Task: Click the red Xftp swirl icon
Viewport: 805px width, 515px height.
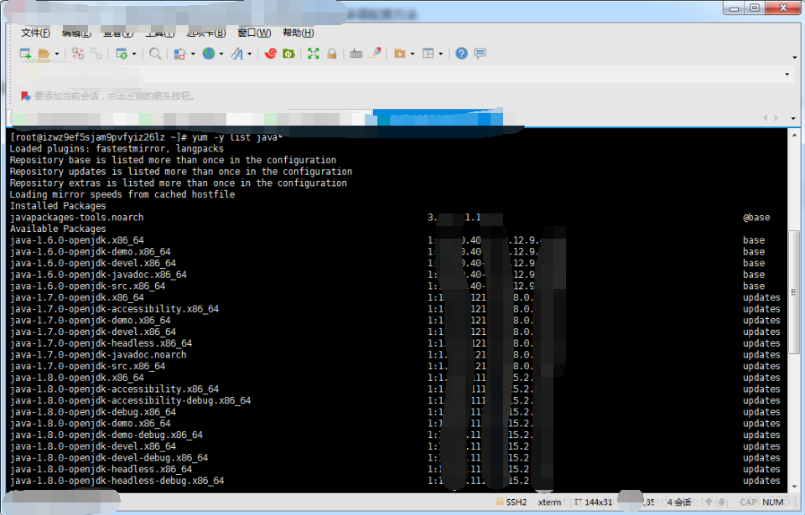Action: coord(270,54)
